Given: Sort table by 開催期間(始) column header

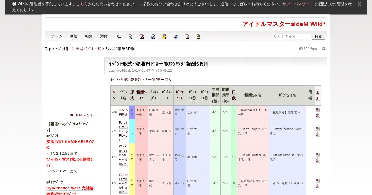Looking at the screenshot, I should [x=215, y=95].
